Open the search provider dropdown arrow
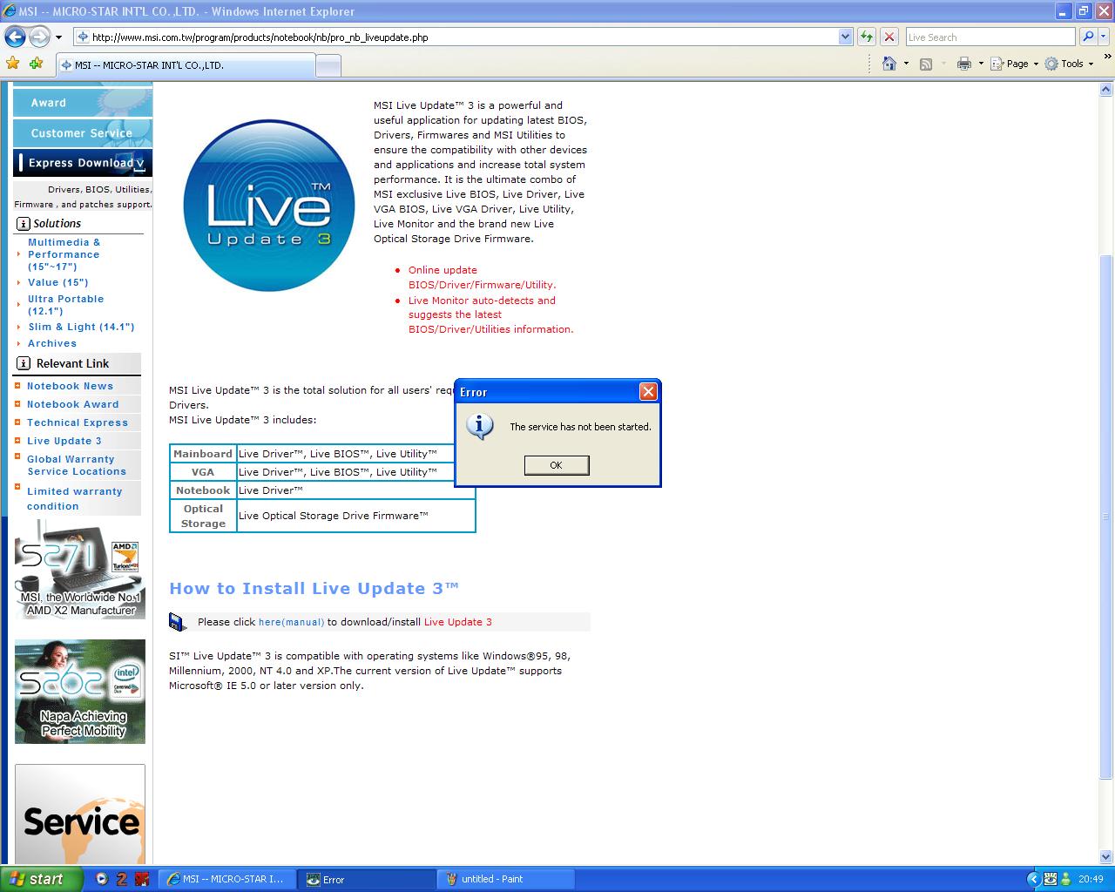The width and height of the screenshot is (1115, 892). [1105, 37]
